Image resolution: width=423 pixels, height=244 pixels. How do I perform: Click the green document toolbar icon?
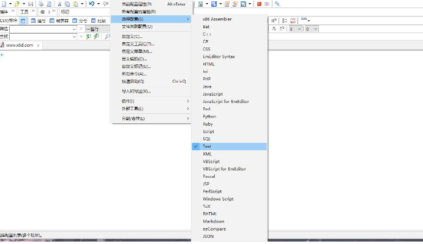coord(200,4)
